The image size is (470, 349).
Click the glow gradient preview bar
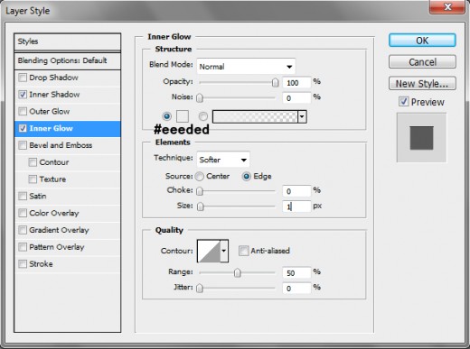tap(255, 116)
